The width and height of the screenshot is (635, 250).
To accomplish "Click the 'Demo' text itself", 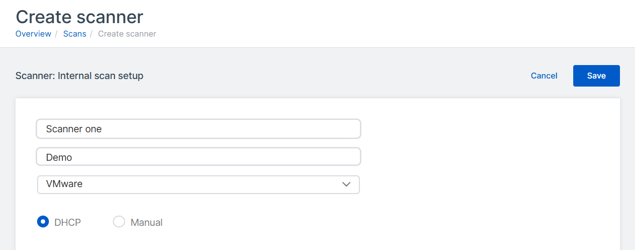I will coord(59,158).
